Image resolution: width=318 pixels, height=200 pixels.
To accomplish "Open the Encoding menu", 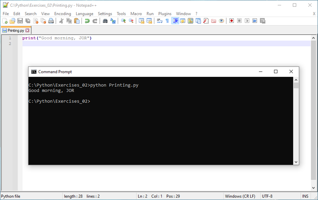I will (x=63, y=14).
